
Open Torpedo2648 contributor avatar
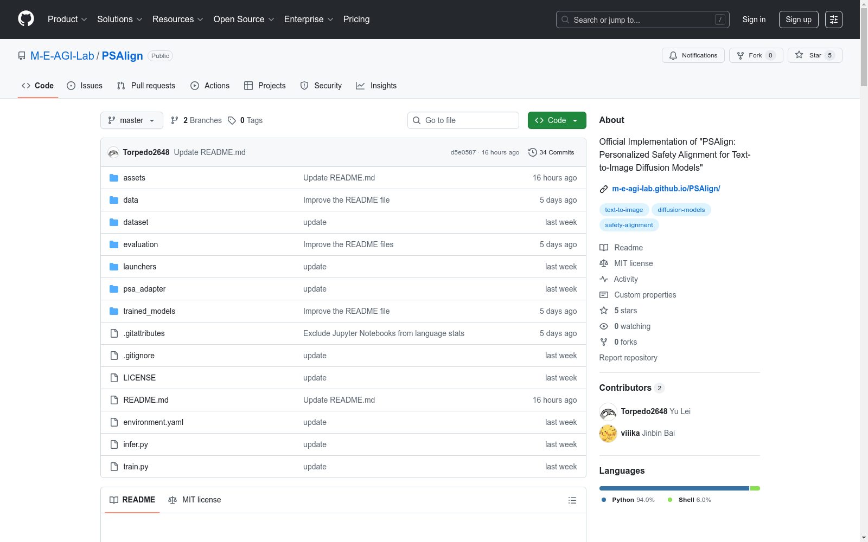(608, 411)
